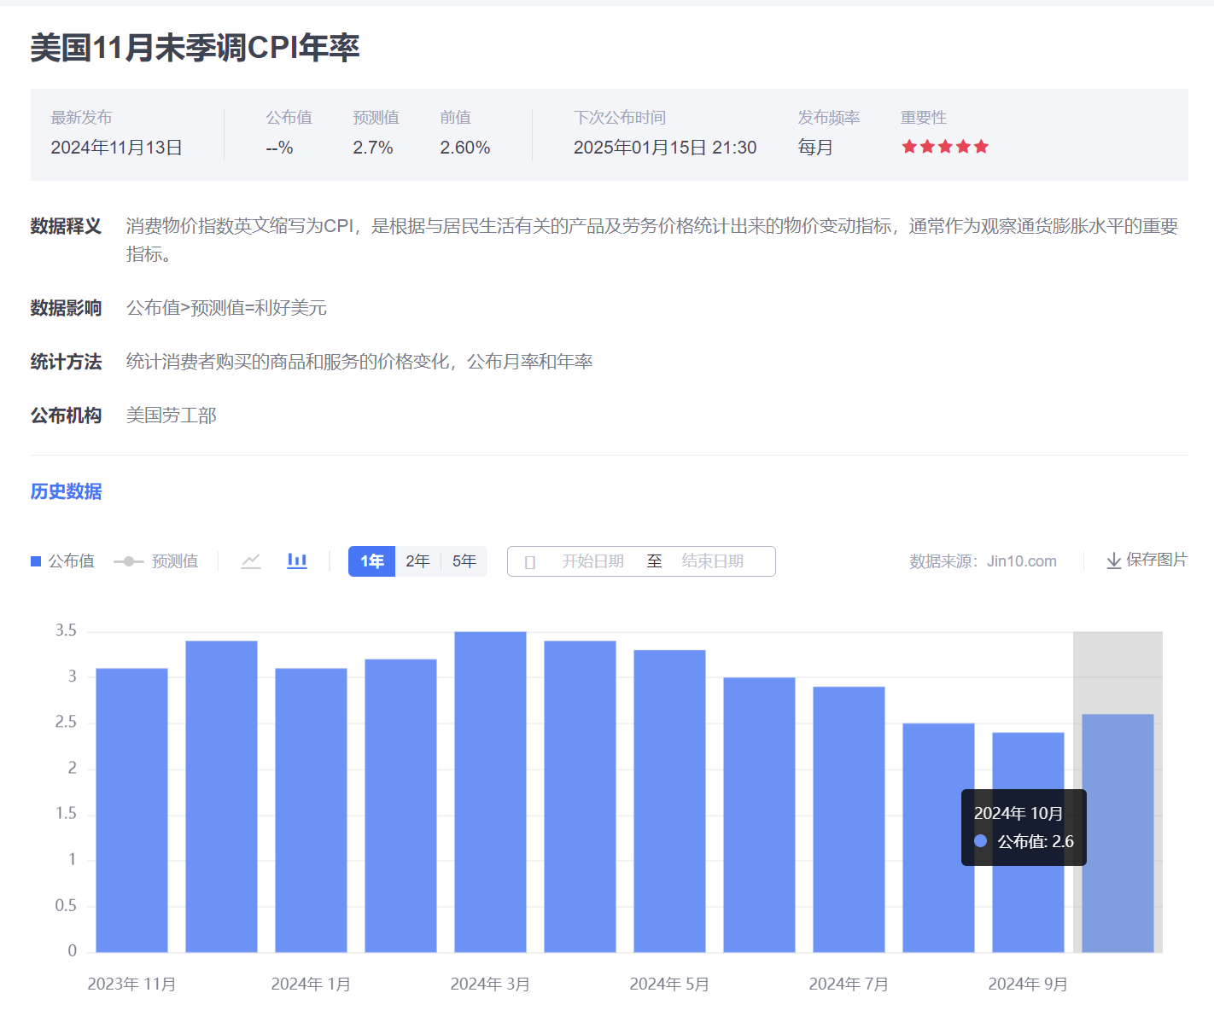This screenshot has width=1214, height=1028.
Task: Click the published value --%
Action: 279,148
